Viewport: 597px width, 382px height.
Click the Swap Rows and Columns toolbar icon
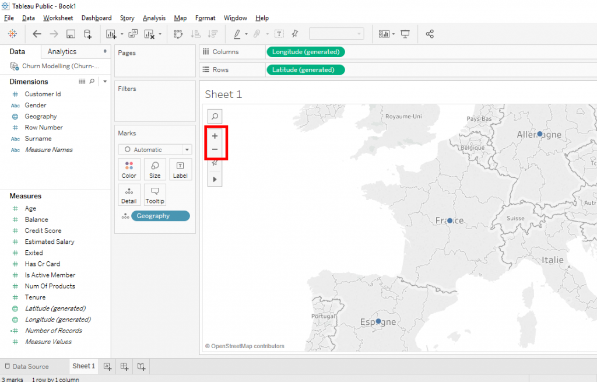[x=178, y=33]
